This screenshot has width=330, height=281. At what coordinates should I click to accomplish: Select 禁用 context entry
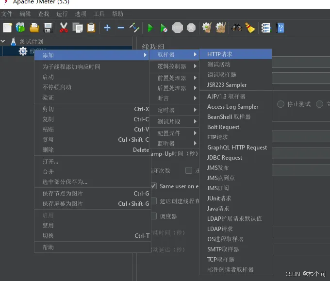[x=92, y=226]
